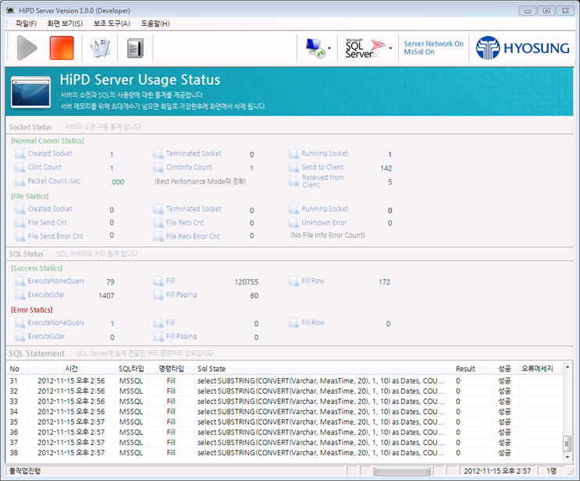Image resolution: width=580 pixels, height=481 pixels.
Task: Click icon next to ClintInfo Count
Action: click(158, 168)
